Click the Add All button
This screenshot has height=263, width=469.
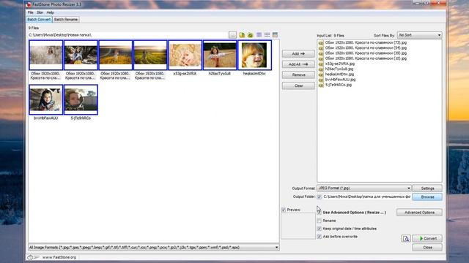298,64
